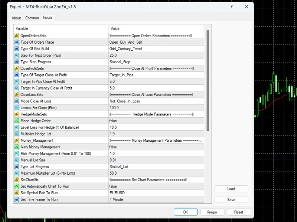The image size is (297, 222).
Task: Click icon beside Set Time Frame To Run
Action: [x=17, y=199]
